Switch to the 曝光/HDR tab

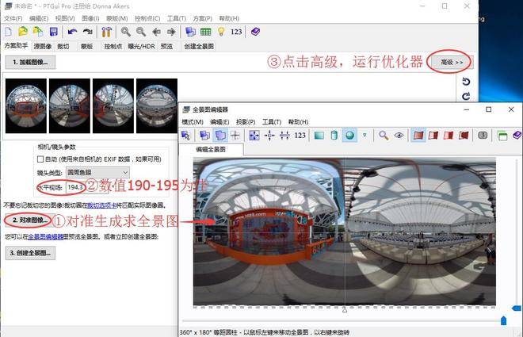coord(141,46)
